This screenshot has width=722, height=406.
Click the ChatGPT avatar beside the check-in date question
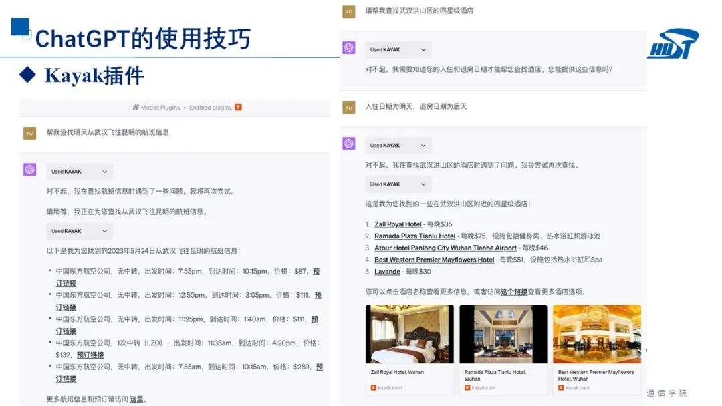[348, 47]
